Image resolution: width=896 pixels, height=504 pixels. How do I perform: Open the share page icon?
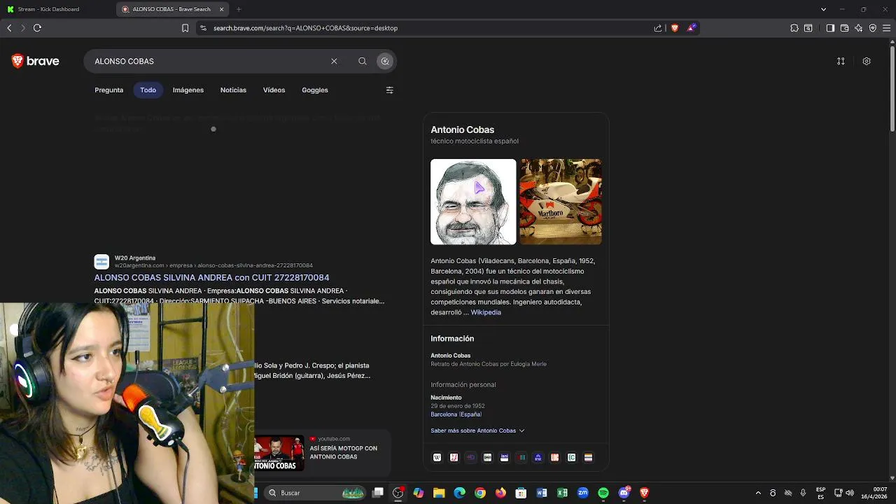point(658,28)
